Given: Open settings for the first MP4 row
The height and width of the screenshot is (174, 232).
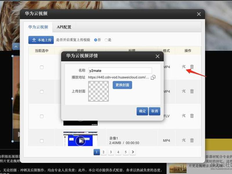Looking at the screenshot, I should point(184,67).
